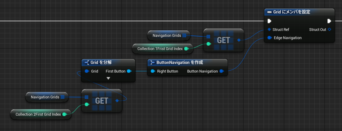Click the index input pin on the lower GET node

pos(87,104)
